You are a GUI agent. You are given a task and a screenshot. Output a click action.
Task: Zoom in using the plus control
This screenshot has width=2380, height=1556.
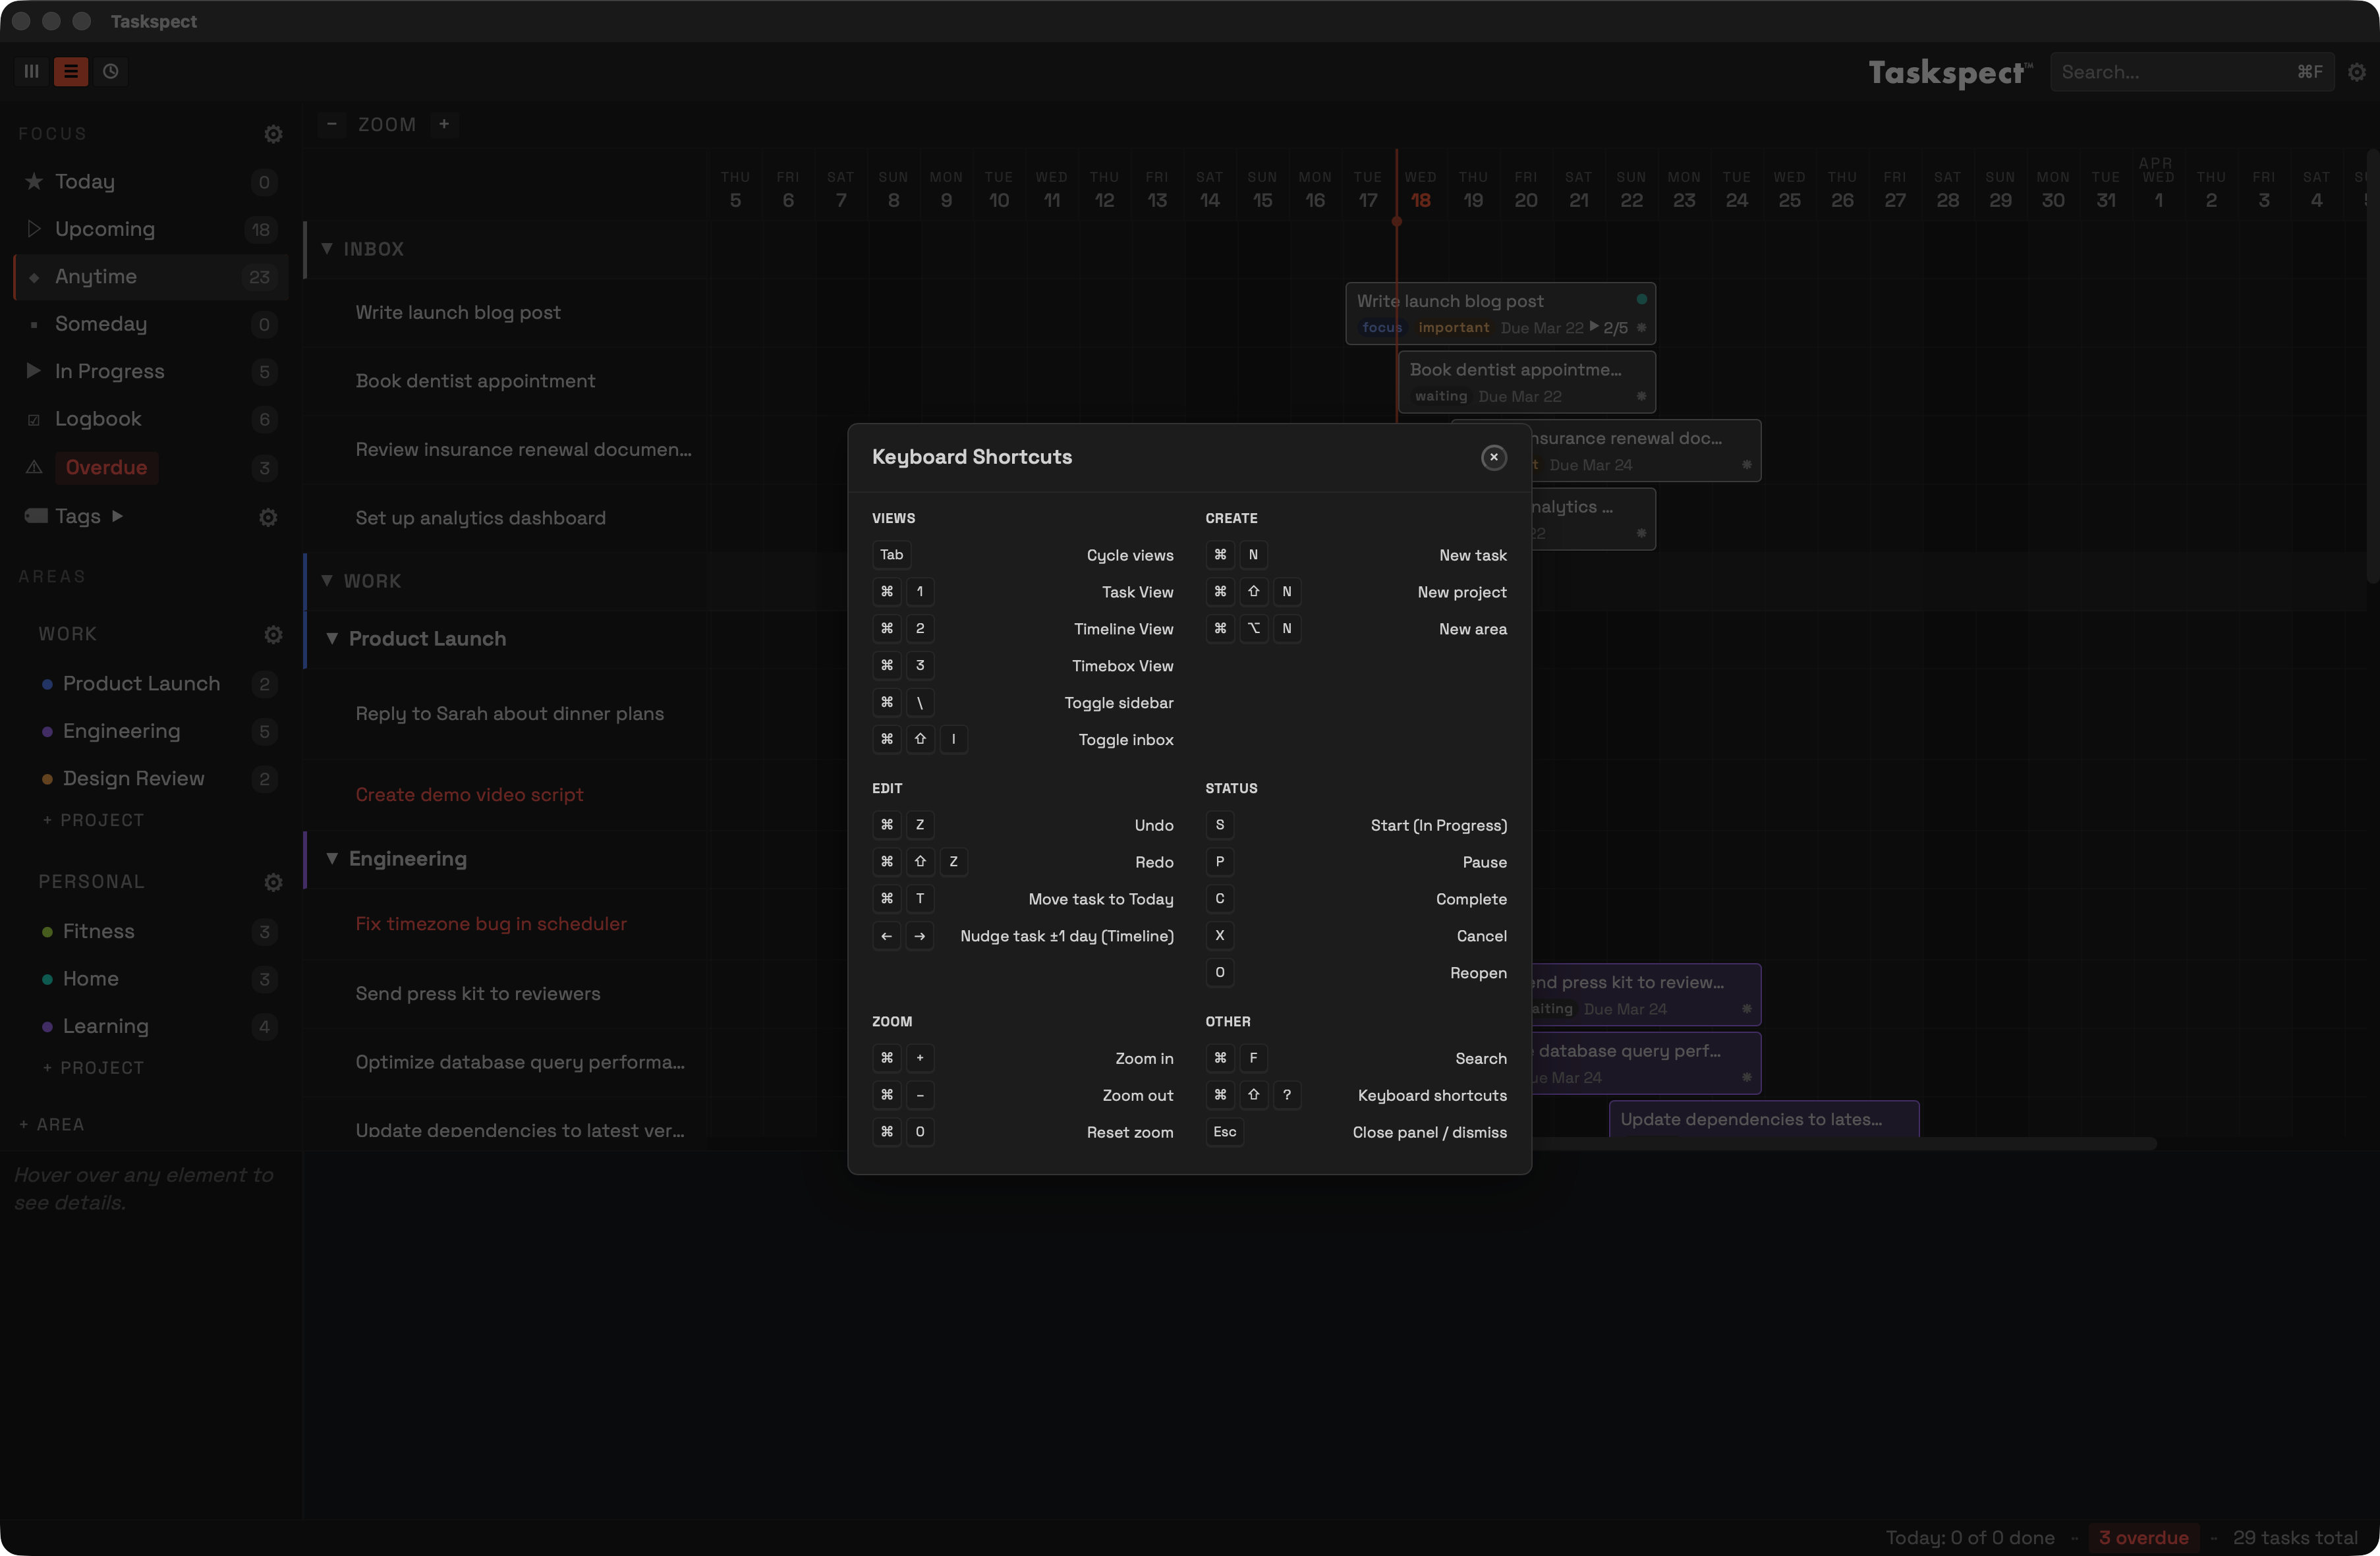444,124
